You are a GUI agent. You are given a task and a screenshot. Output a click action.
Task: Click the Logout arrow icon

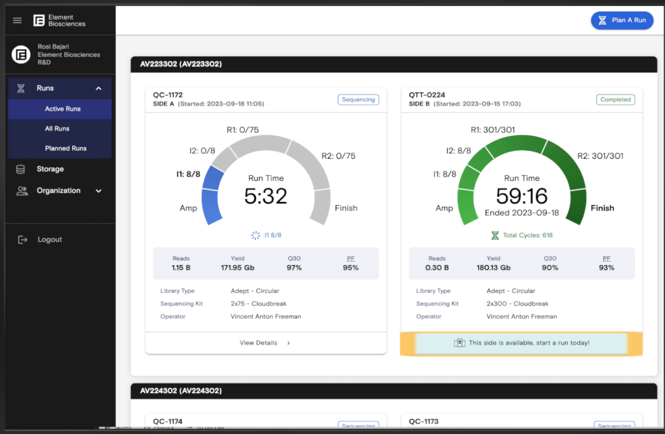point(23,240)
